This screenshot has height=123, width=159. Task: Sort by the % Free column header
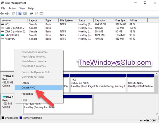[138, 20]
